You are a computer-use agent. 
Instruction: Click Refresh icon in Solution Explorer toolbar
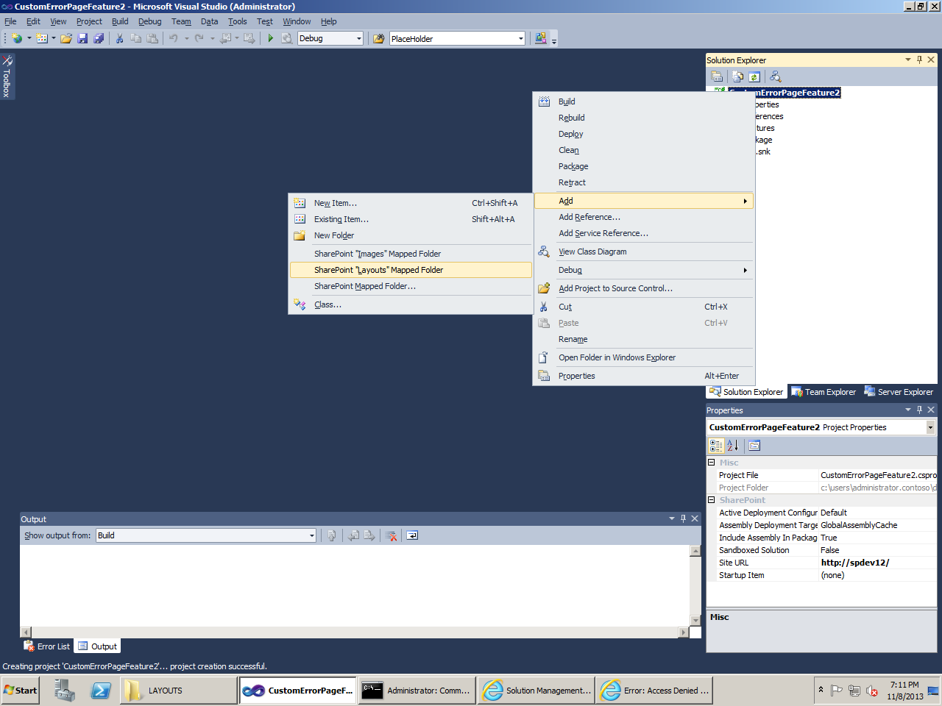coord(754,76)
